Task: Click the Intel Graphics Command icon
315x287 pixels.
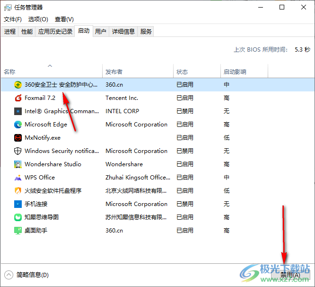Action: pyautogui.click(x=18, y=111)
